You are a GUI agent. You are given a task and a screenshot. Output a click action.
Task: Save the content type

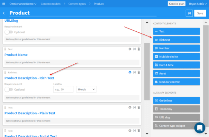[200, 13]
